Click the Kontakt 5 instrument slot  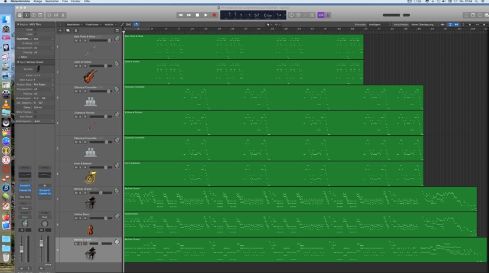25,186
